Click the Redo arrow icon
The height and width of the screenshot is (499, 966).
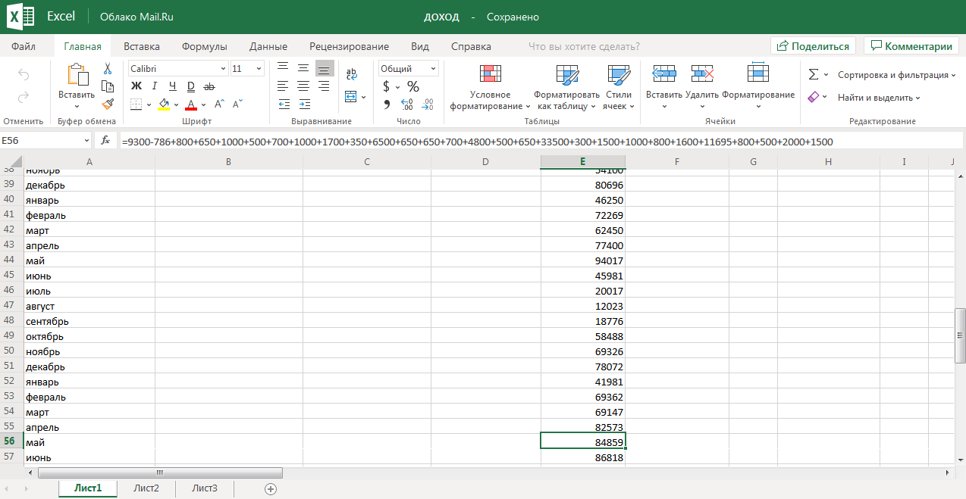pyautogui.click(x=24, y=97)
